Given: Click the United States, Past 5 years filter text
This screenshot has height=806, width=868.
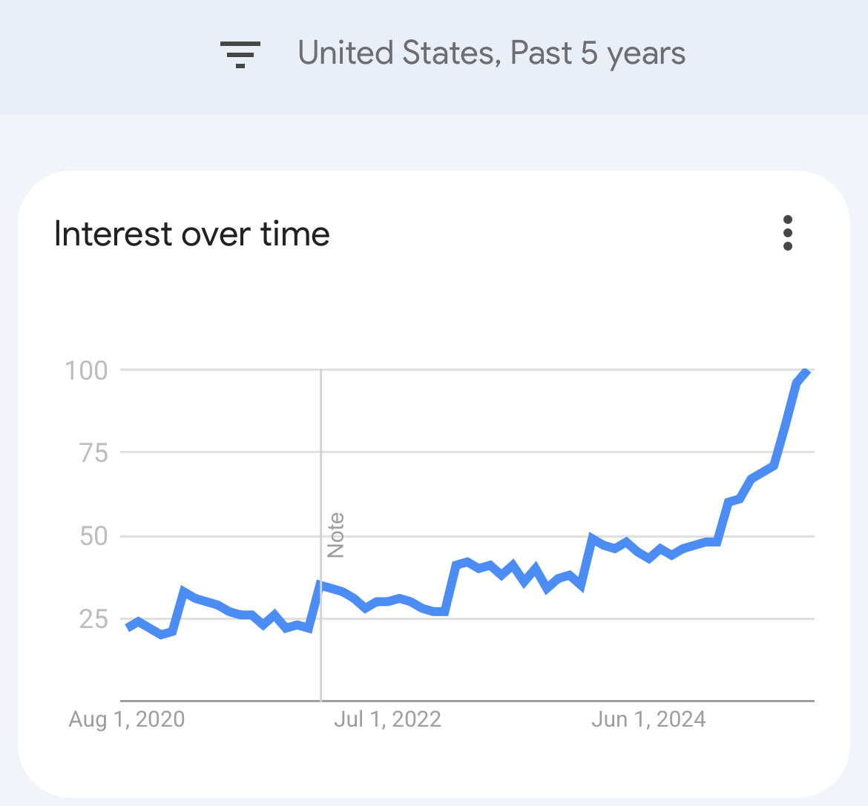Looking at the screenshot, I should coord(492,53).
